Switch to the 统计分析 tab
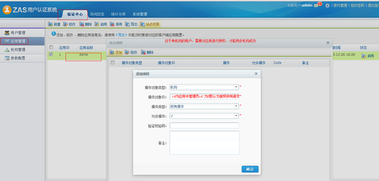Screen dimensions: 379x181 pyautogui.click(x=118, y=14)
